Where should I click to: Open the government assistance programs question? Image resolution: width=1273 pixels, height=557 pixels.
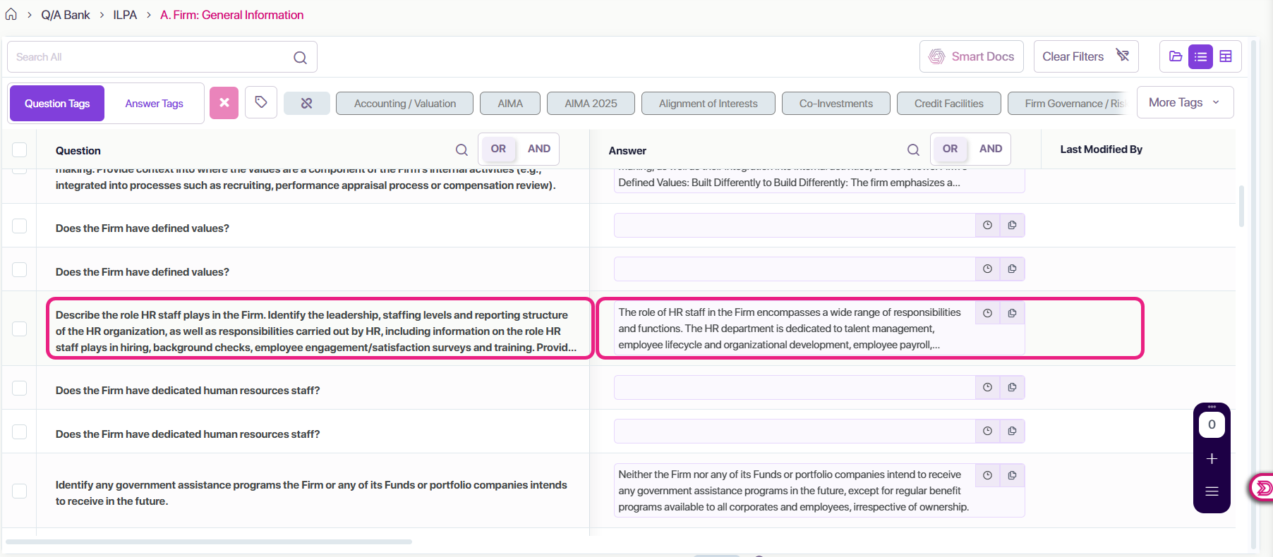311,493
